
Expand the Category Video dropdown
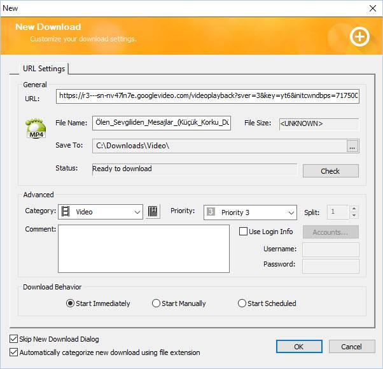(137, 212)
